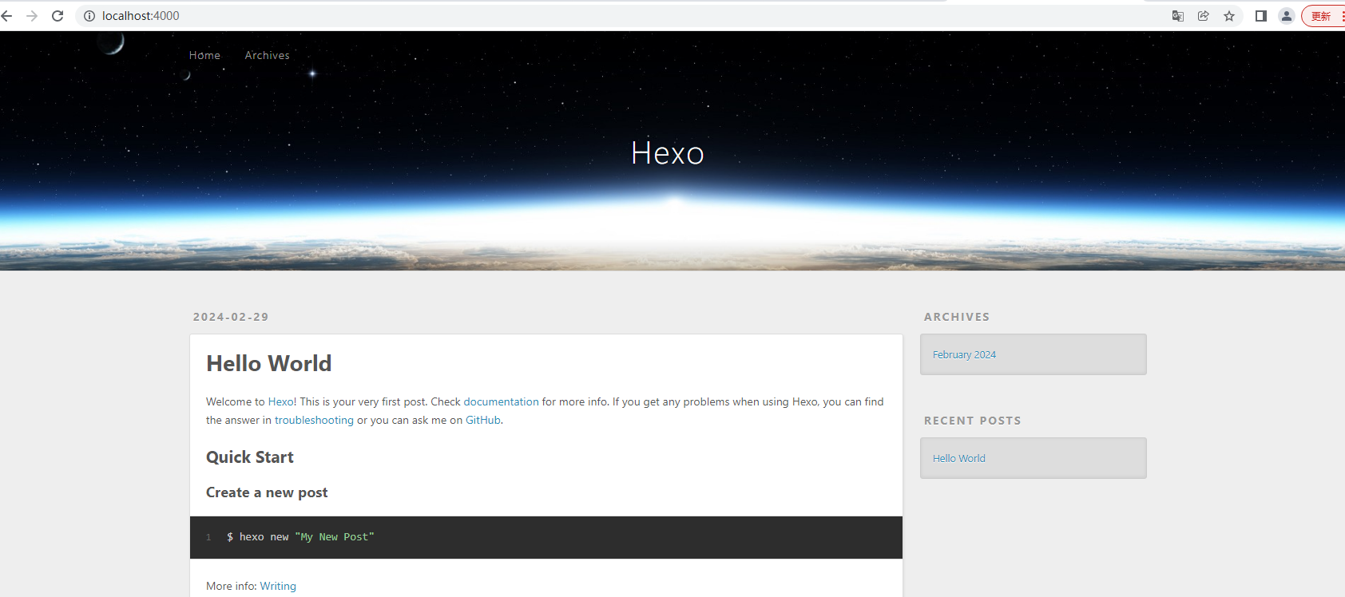Open the Hello World post heading
The height and width of the screenshot is (597, 1345).
[x=268, y=364]
